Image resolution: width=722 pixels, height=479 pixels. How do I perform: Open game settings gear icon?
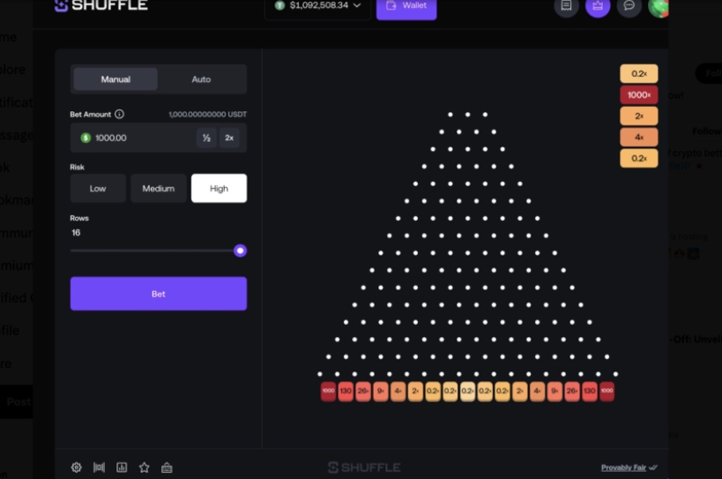(x=77, y=468)
